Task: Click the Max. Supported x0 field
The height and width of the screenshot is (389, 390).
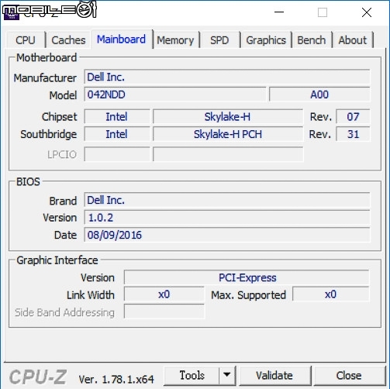Action: [331, 294]
